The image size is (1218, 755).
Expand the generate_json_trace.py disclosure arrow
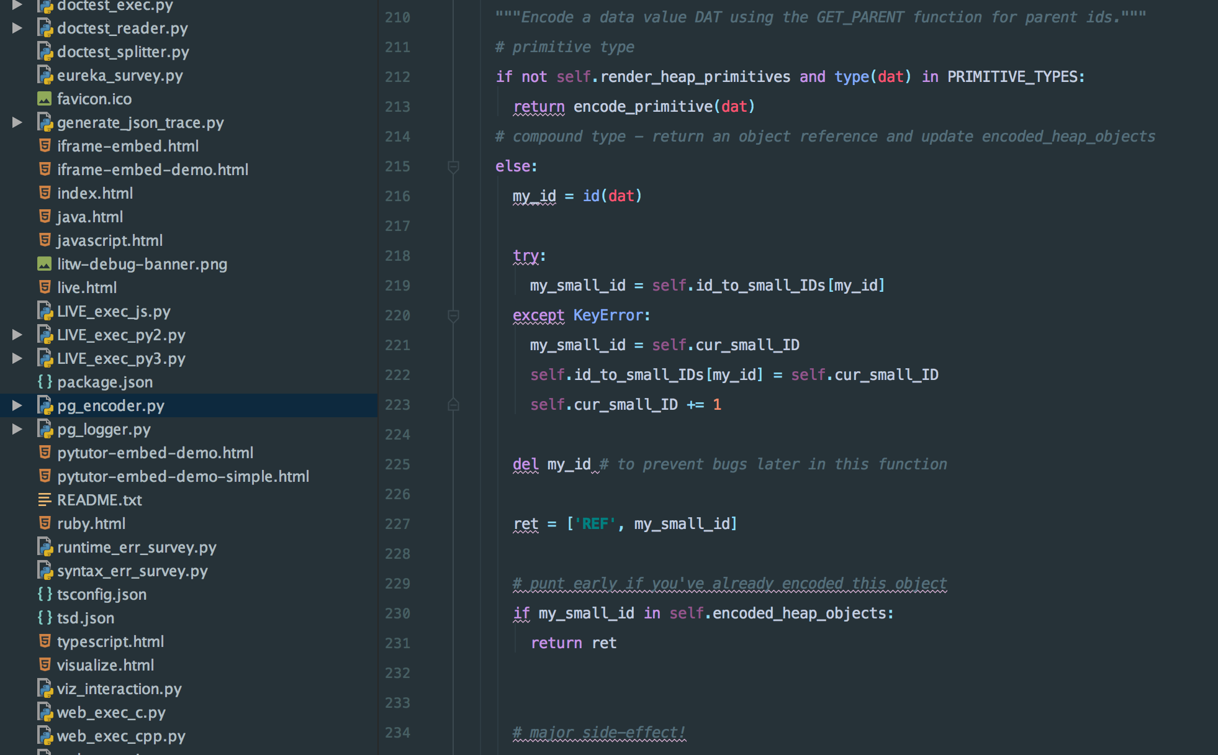click(x=17, y=122)
